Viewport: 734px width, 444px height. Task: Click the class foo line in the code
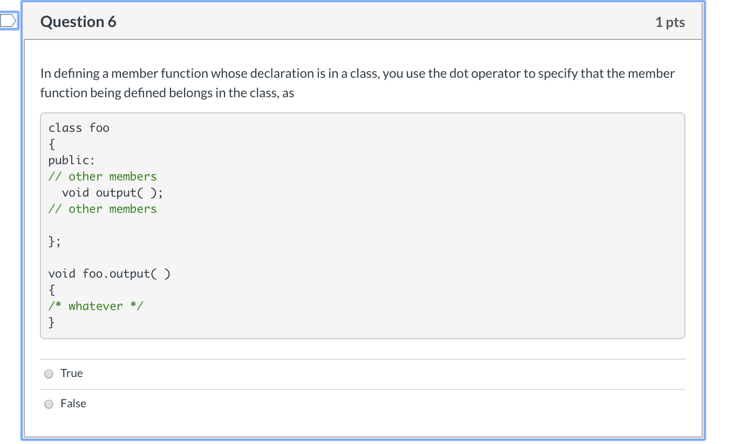click(79, 127)
